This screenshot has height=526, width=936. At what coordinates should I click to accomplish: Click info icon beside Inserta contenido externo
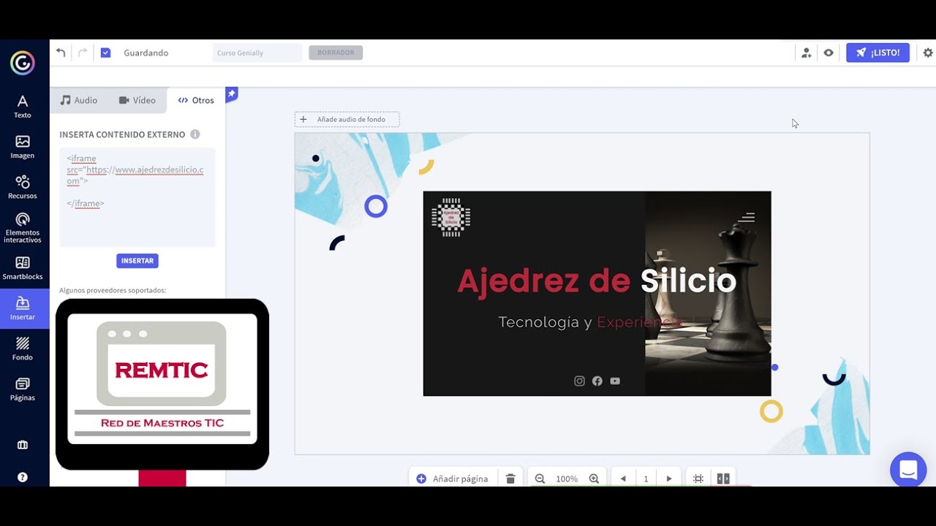tap(195, 134)
